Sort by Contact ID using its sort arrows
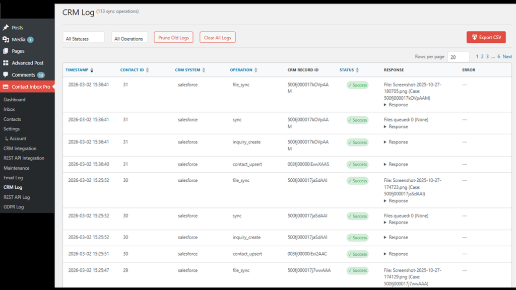Image resolution: width=516 pixels, height=290 pixels. point(147,70)
